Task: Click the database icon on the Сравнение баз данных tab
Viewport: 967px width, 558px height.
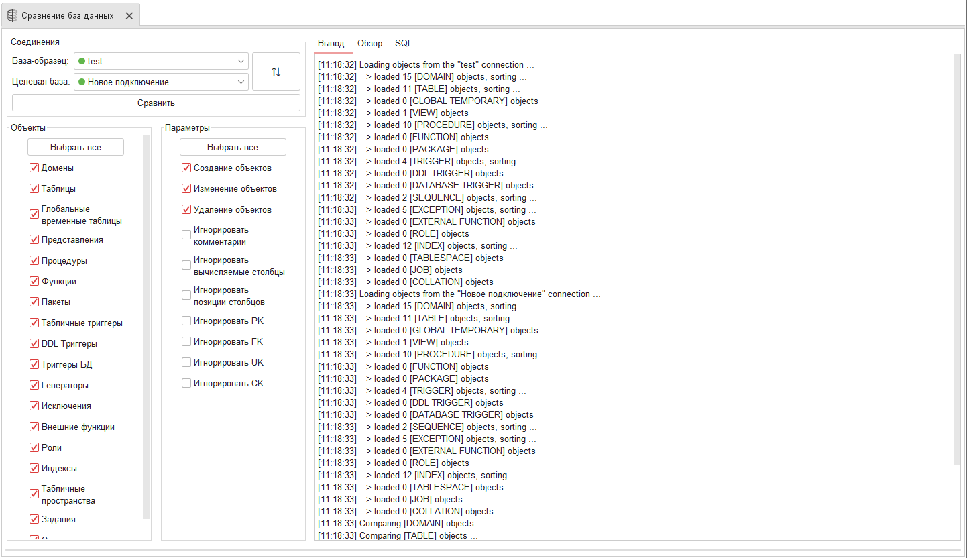Action: click(11, 15)
